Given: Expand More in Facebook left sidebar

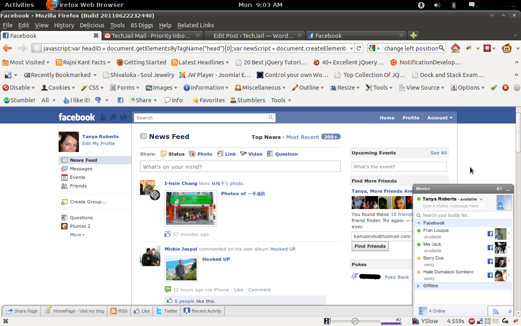Looking at the screenshot, I should 77,235.
